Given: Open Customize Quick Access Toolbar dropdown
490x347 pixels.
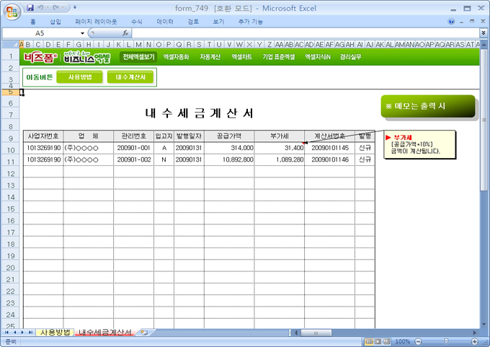Looking at the screenshot, I should pos(76,8).
